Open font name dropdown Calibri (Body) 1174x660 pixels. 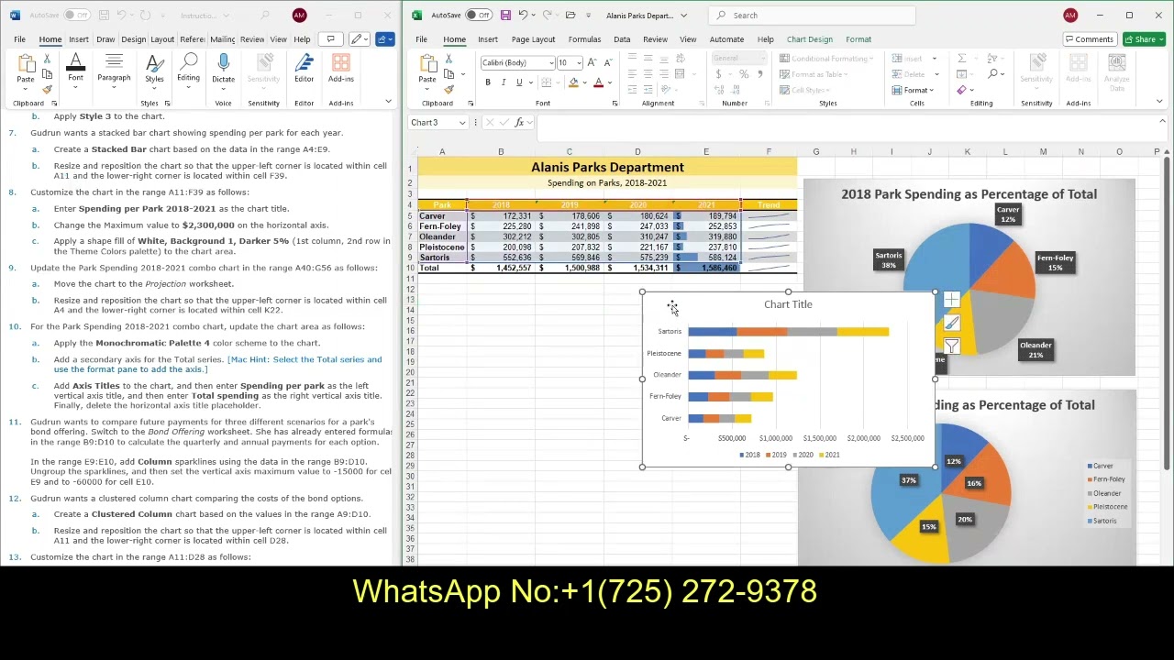(x=551, y=63)
